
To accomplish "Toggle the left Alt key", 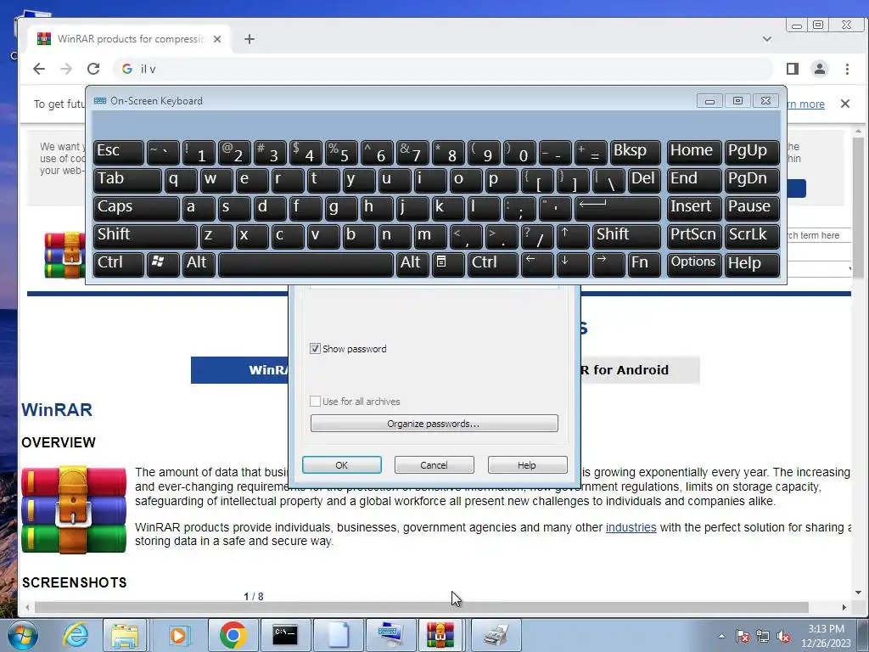I will tap(199, 264).
